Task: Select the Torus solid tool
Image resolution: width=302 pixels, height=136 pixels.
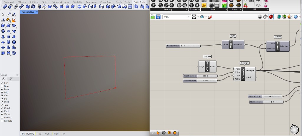Action: click(3, 47)
